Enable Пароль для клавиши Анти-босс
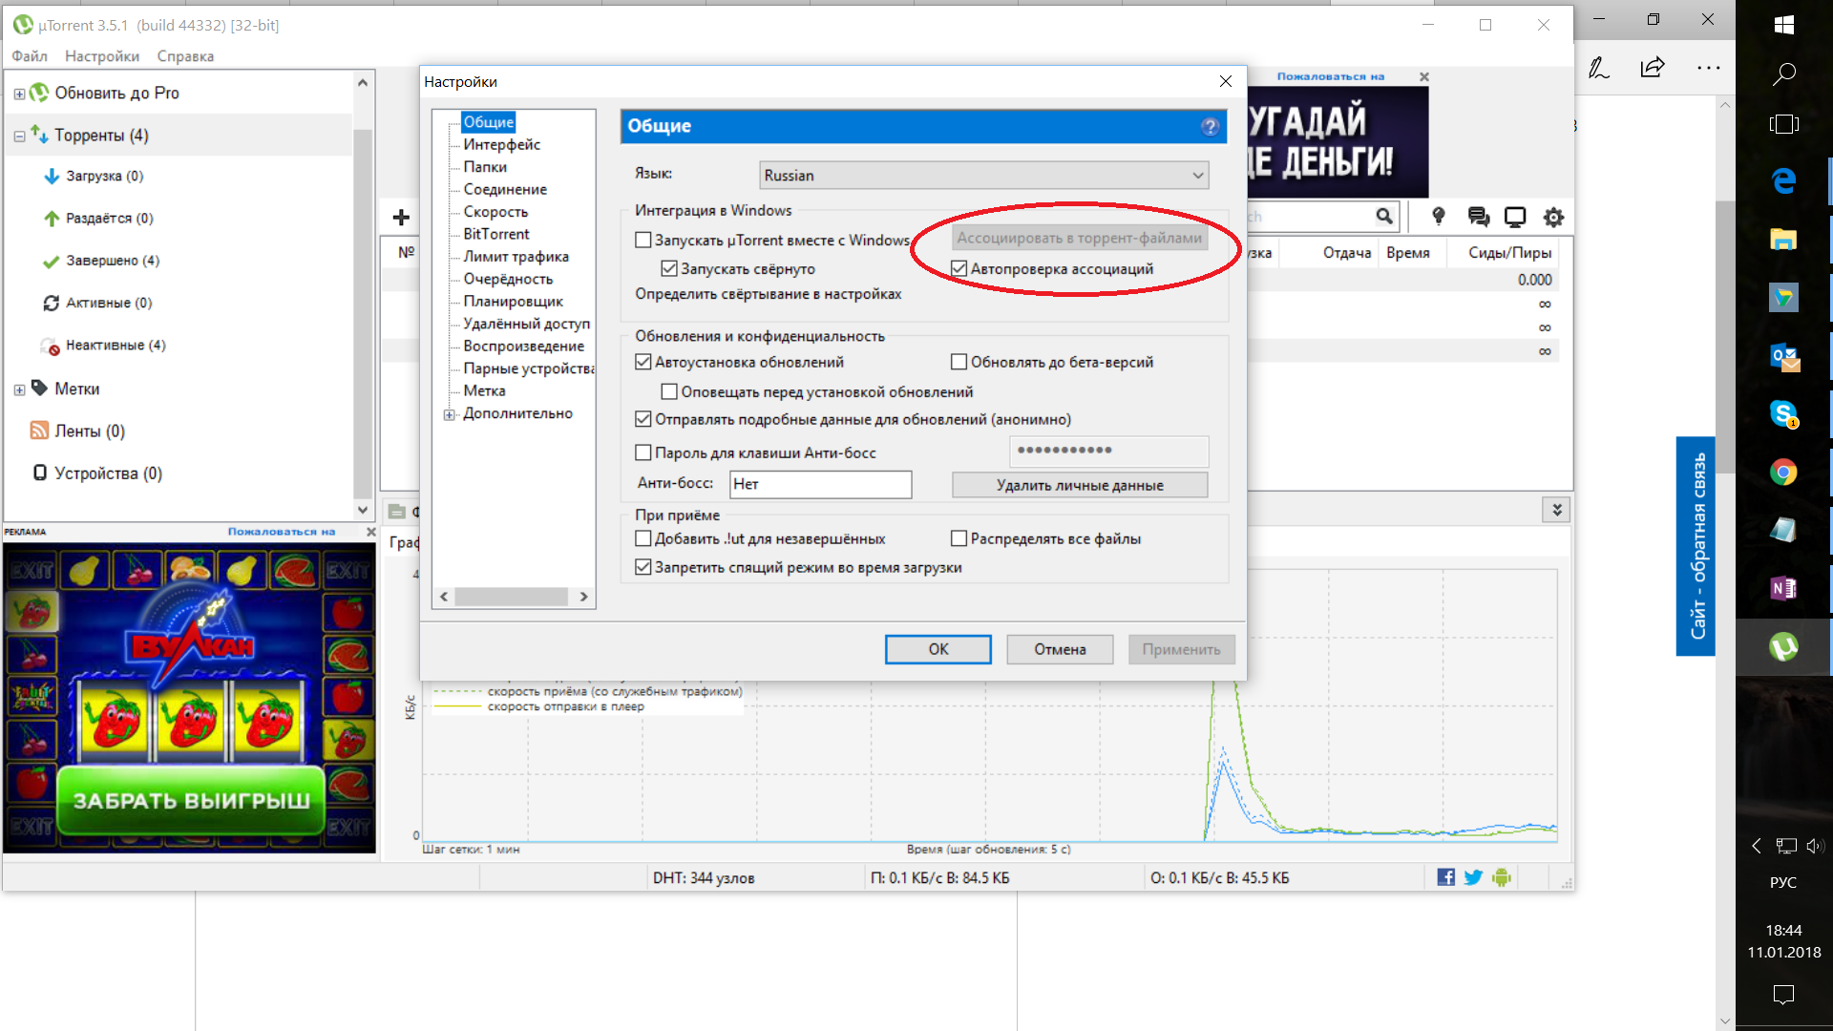Viewport: 1833px width, 1031px height. click(643, 452)
